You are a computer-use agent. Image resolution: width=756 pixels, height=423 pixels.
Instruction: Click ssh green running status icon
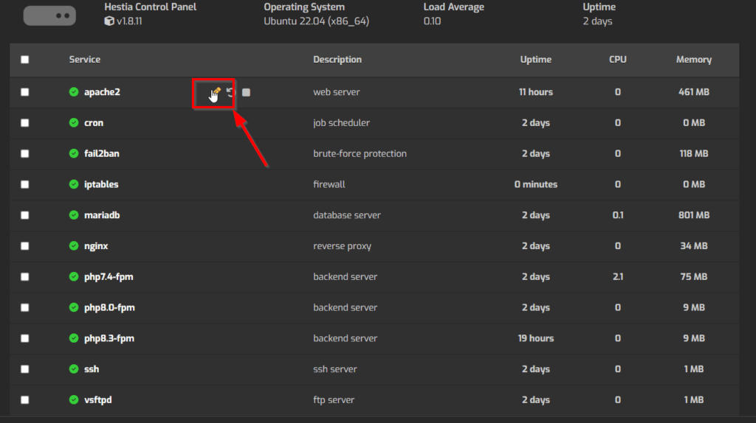point(74,369)
